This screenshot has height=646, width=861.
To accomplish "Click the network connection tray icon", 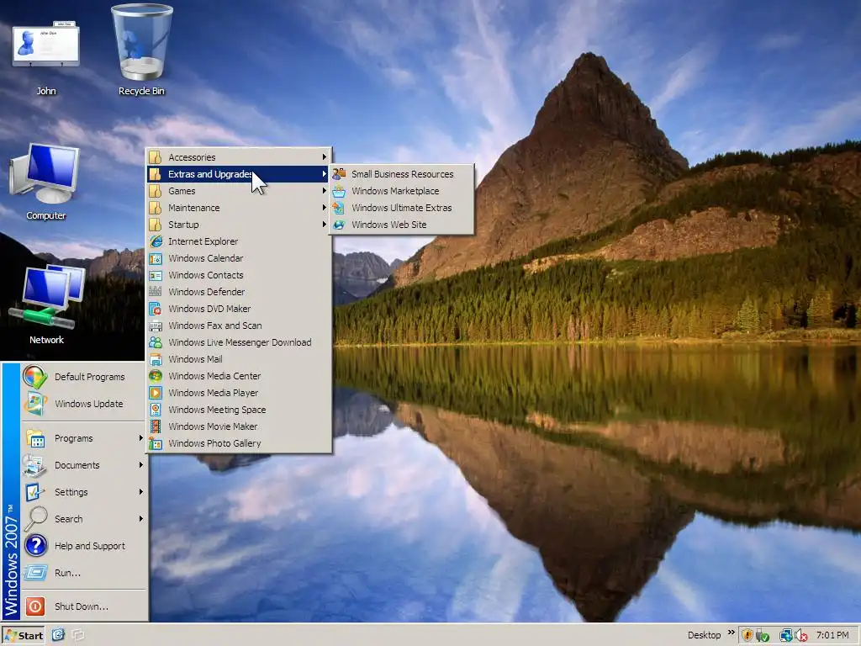I will (786, 635).
